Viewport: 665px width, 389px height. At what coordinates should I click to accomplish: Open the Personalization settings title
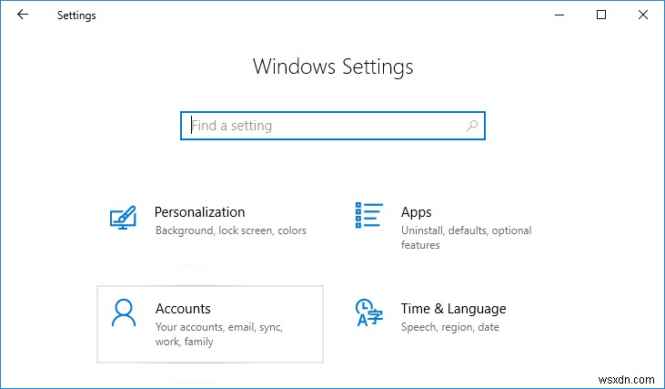click(x=199, y=212)
